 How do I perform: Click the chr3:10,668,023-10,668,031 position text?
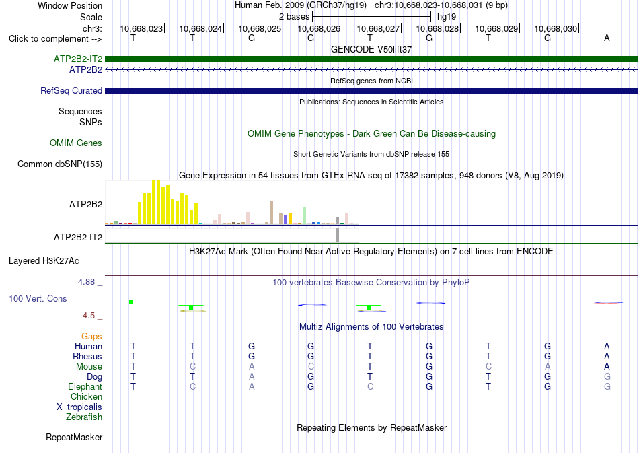click(441, 5)
